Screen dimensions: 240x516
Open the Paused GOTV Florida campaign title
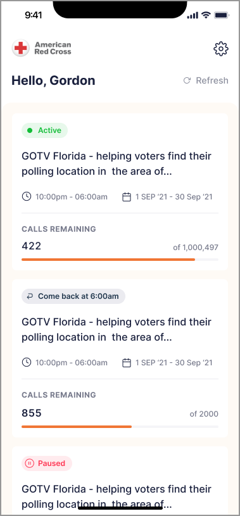point(117,496)
